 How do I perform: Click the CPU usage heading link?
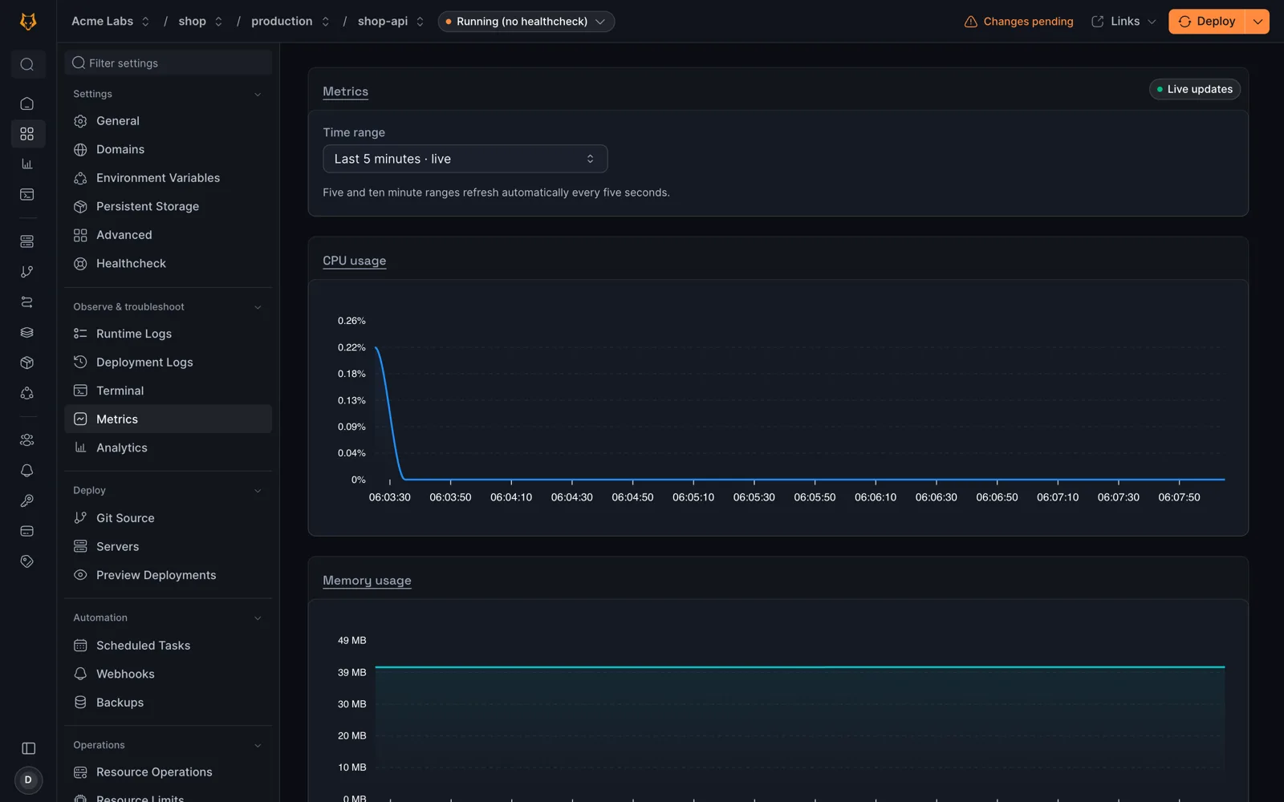[x=354, y=261]
